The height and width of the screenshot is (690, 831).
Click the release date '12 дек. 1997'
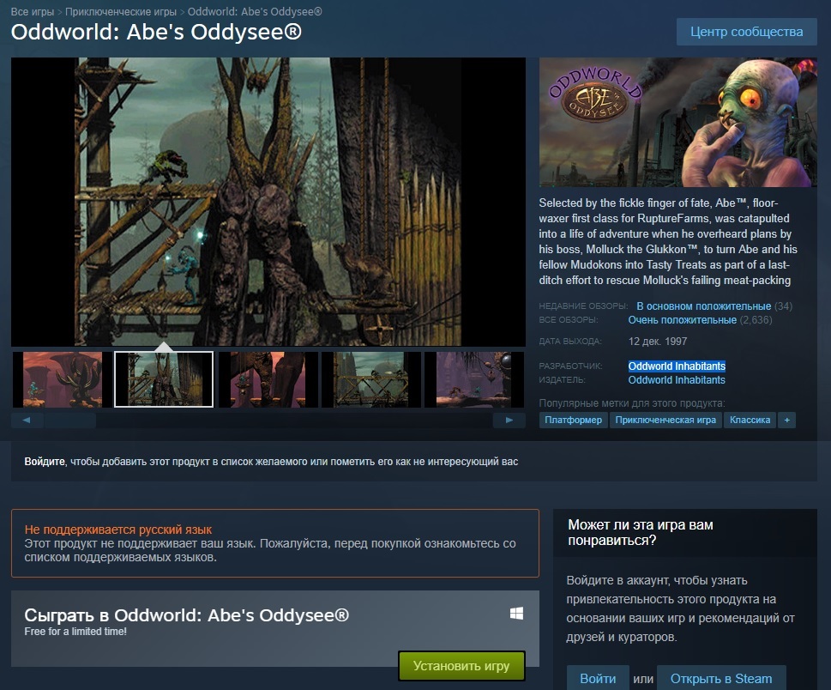pos(658,341)
